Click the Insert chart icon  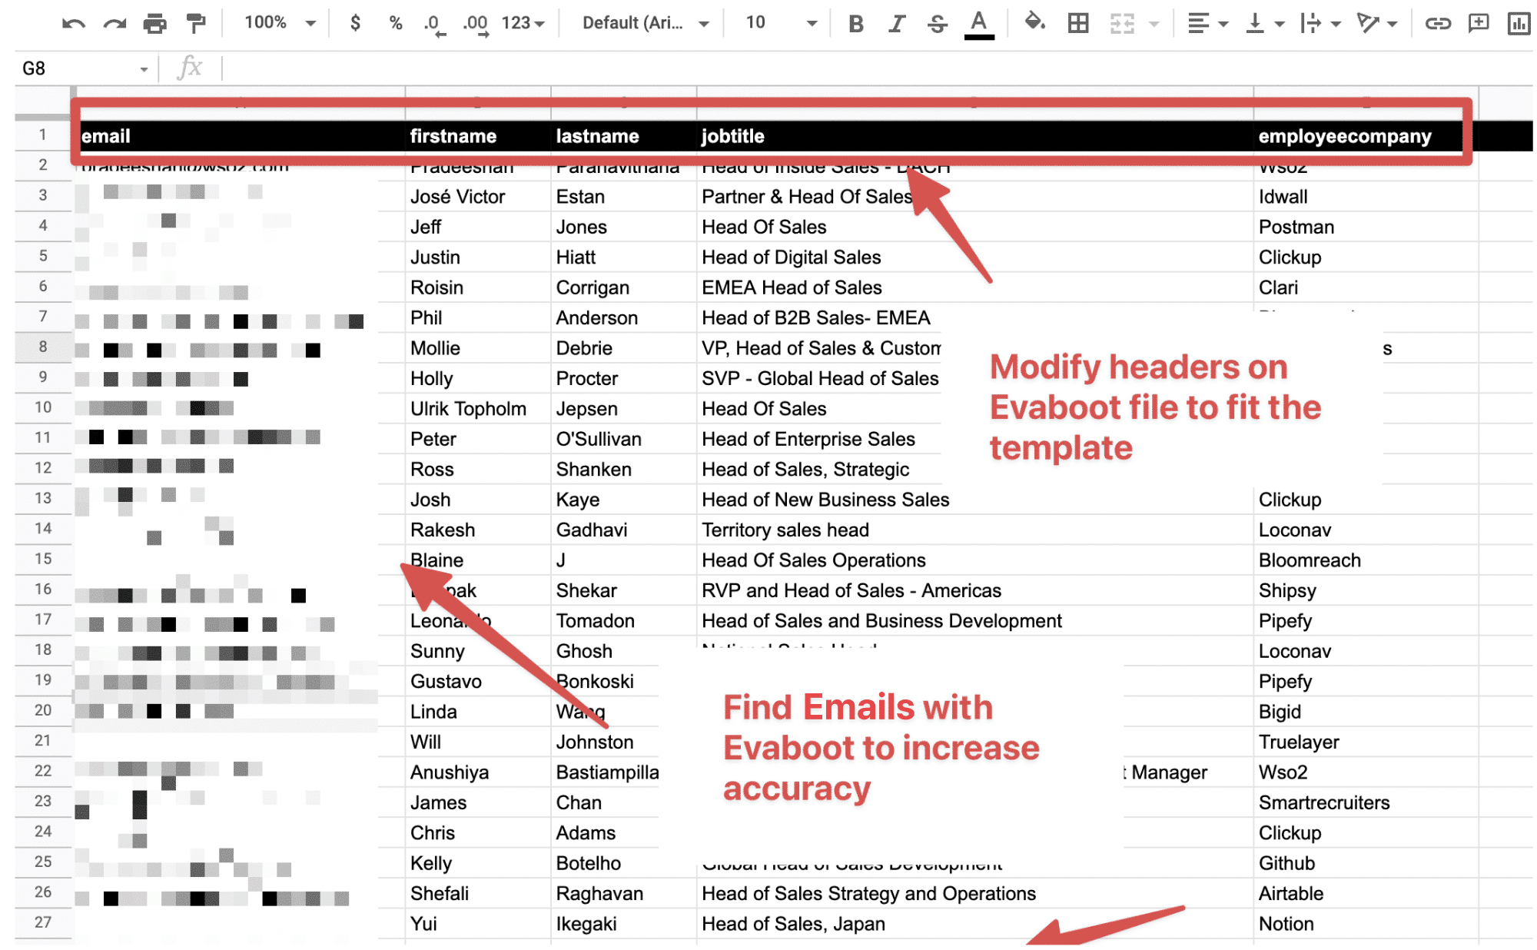tap(1519, 24)
